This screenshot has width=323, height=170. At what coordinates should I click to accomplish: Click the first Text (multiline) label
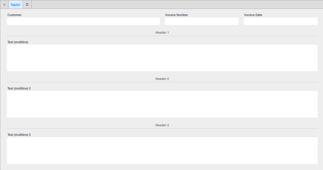click(18, 42)
